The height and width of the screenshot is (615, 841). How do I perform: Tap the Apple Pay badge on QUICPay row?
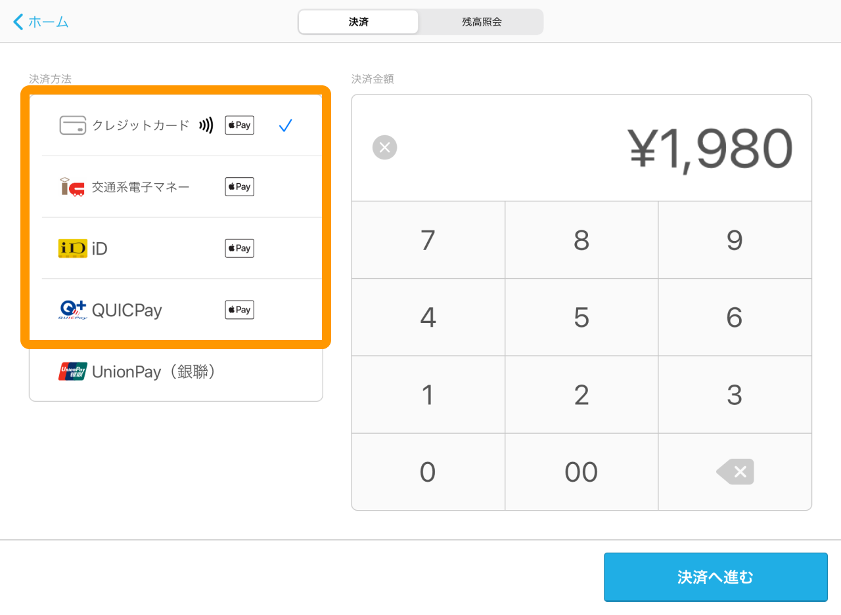pos(239,310)
